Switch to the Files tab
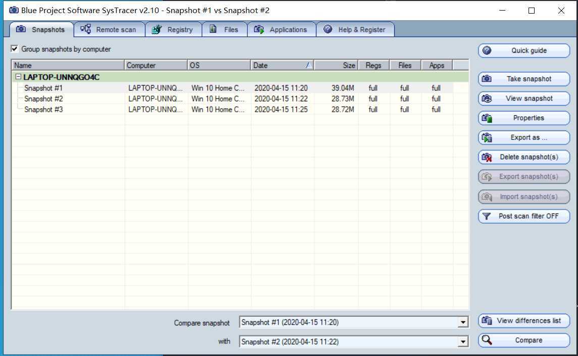This screenshot has width=578, height=356. click(225, 29)
